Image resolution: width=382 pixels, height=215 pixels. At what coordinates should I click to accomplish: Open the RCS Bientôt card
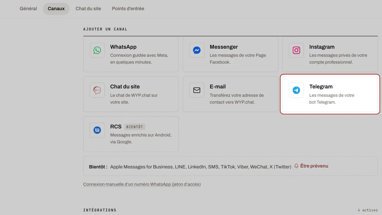(x=131, y=134)
